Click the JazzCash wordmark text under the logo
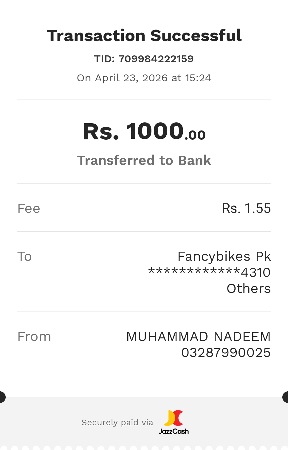The width and height of the screenshot is (288, 450). [x=173, y=431]
